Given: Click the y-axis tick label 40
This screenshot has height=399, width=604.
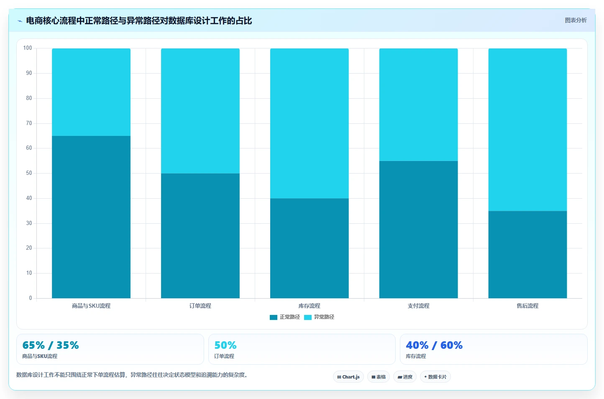Looking at the screenshot, I should click(x=29, y=198).
